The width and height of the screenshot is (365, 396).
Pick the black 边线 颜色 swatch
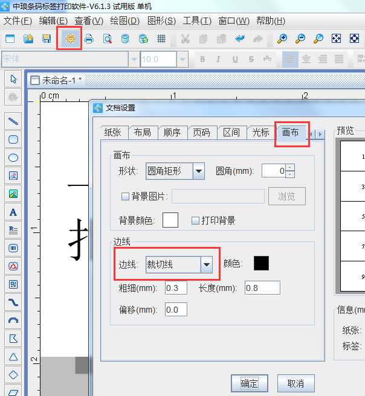pyautogui.click(x=261, y=263)
